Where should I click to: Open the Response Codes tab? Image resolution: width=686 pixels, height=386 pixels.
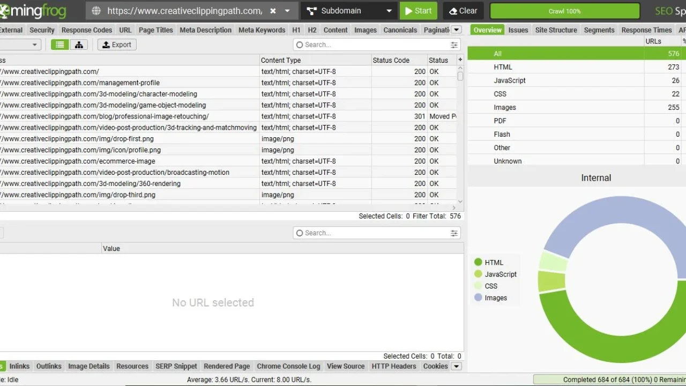point(86,30)
